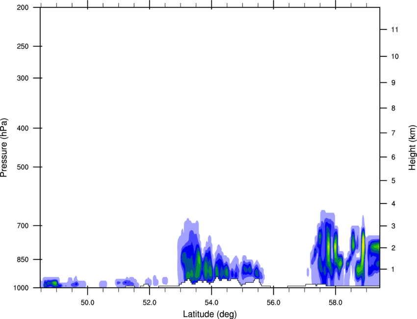This screenshot has height=319, width=417.
Task: Click latitude tick label 50.0
Action: click(87, 303)
